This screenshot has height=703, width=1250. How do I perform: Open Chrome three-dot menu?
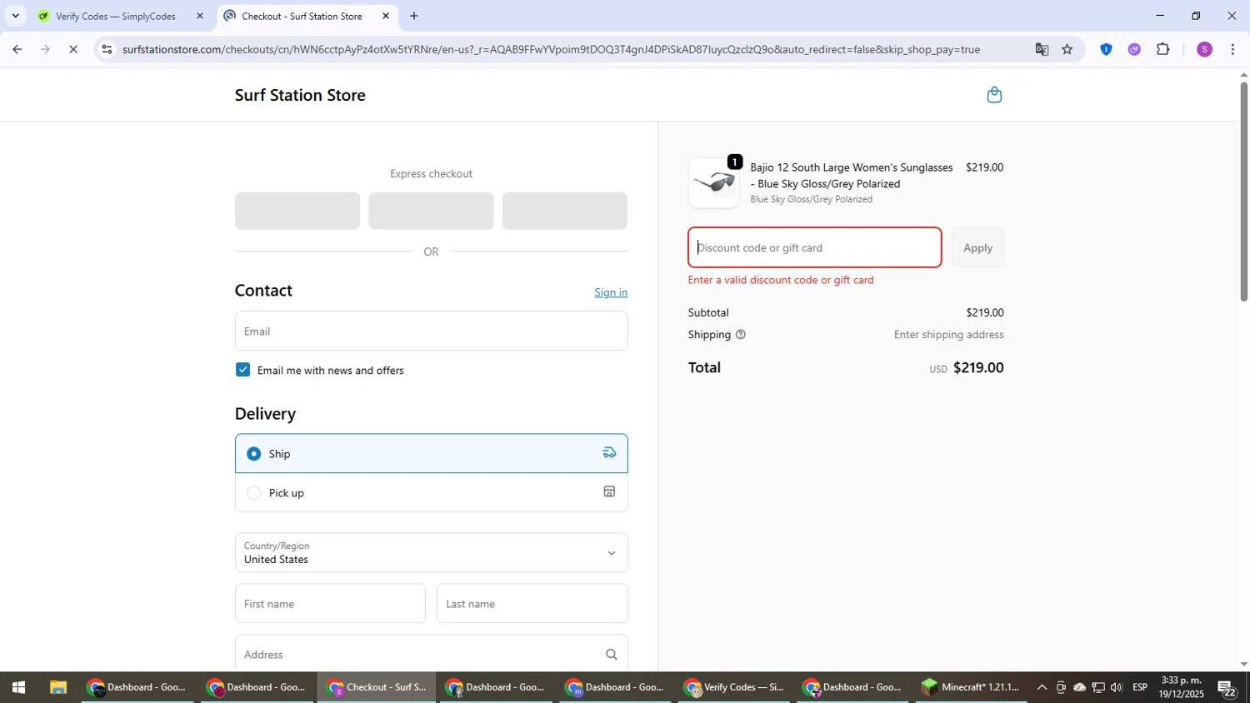click(x=1232, y=49)
